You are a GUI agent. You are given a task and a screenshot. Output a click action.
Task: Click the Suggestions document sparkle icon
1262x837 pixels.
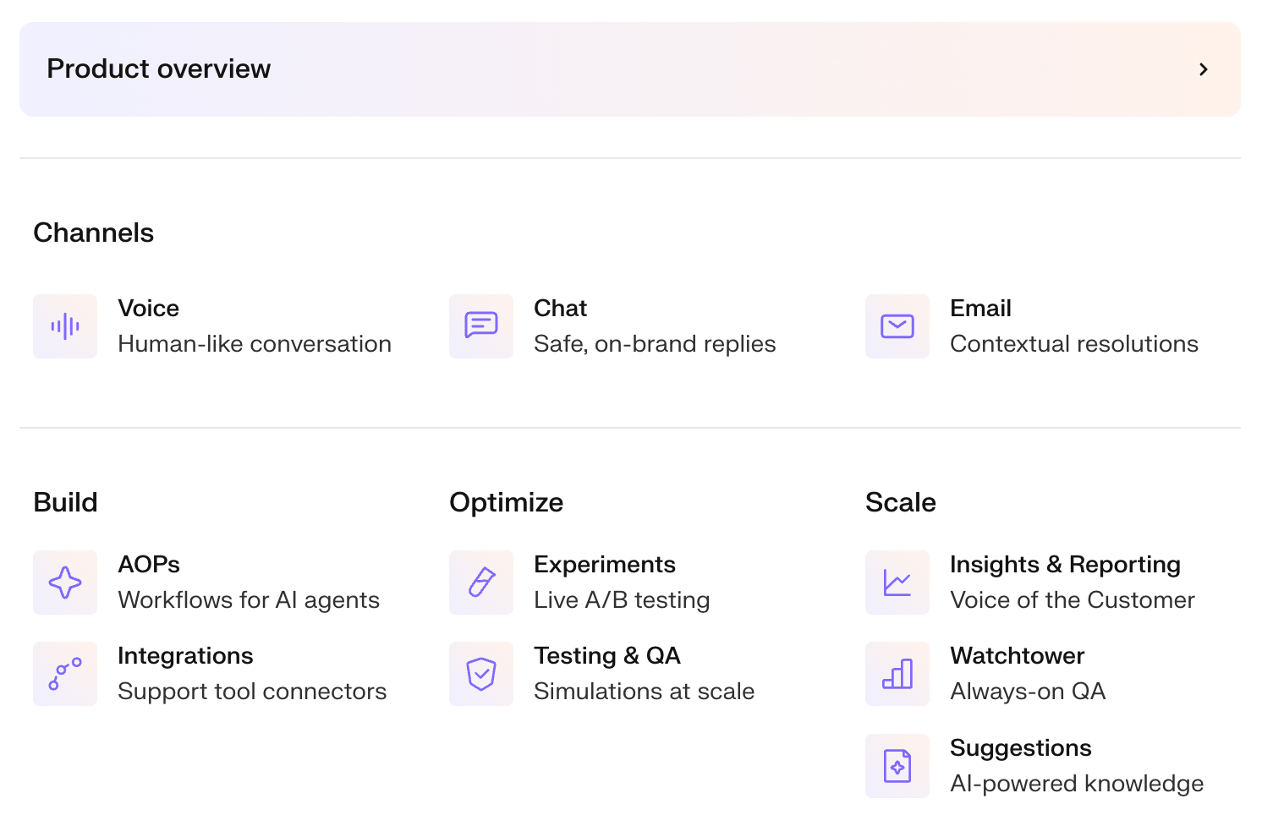[897, 766]
